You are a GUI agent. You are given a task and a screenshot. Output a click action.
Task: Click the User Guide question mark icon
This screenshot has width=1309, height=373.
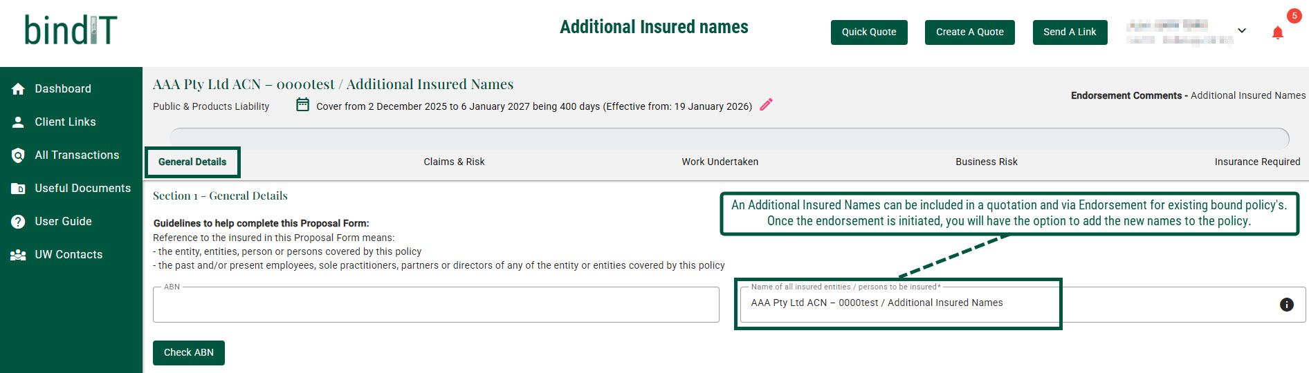click(18, 222)
